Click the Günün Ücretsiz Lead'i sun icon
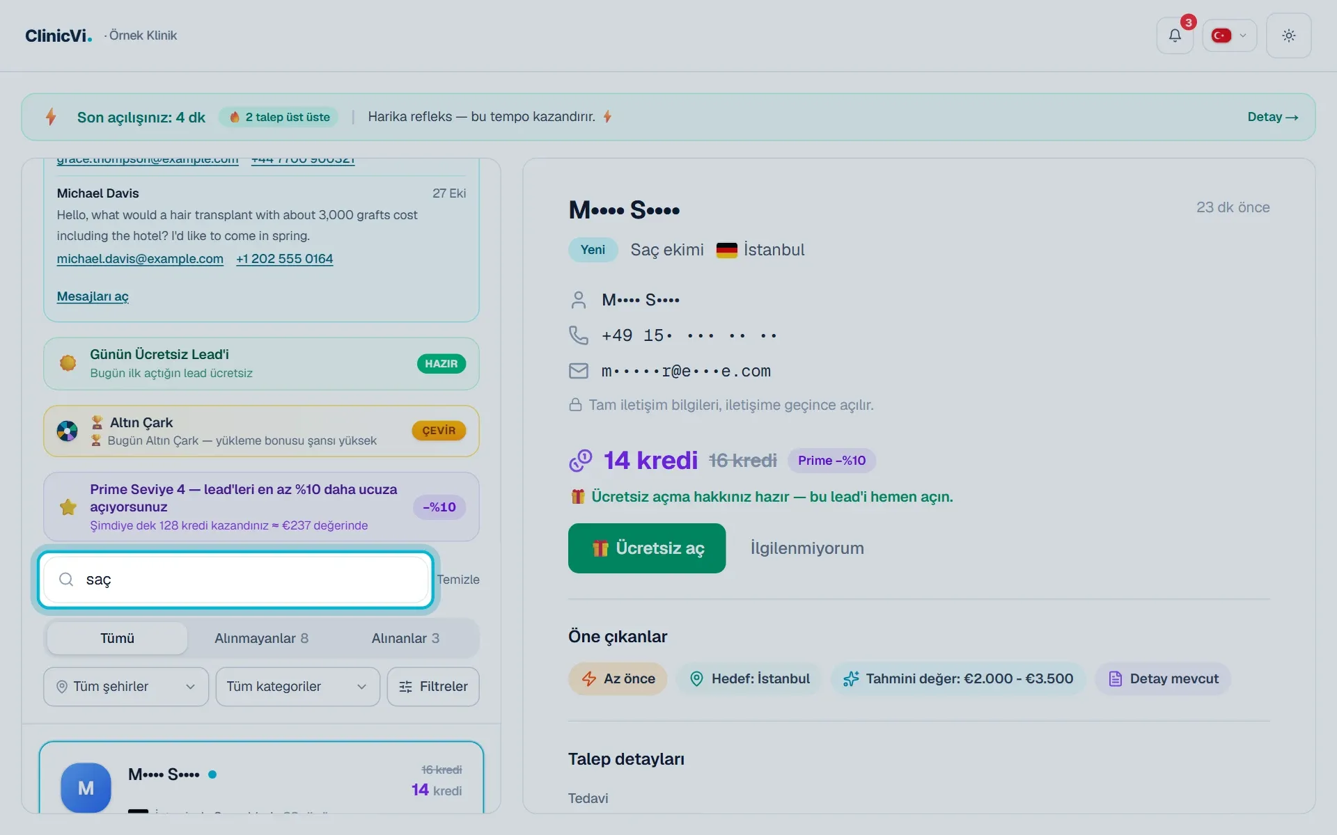 (68, 363)
